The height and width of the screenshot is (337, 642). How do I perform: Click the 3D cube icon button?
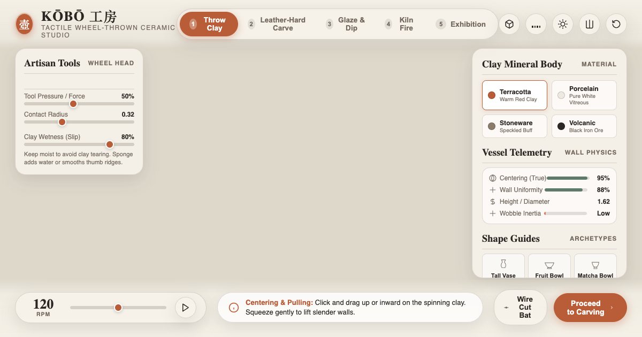pos(509,24)
